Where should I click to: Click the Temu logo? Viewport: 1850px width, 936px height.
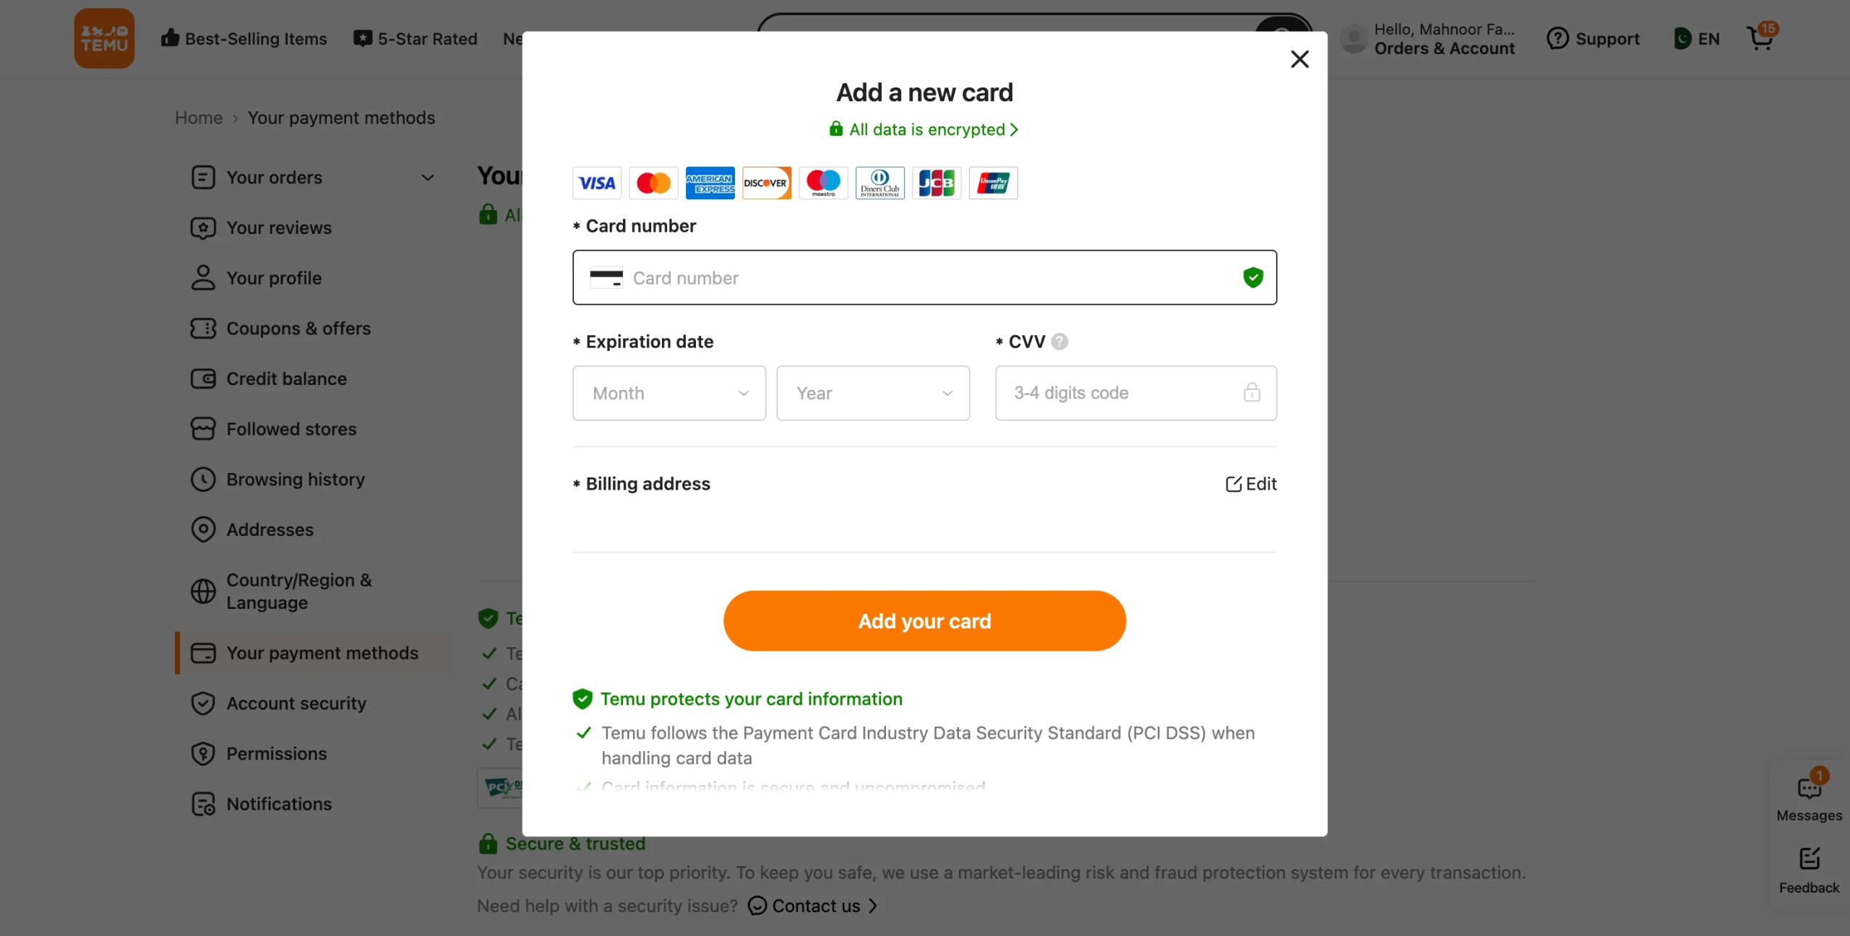tap(103, 38)
